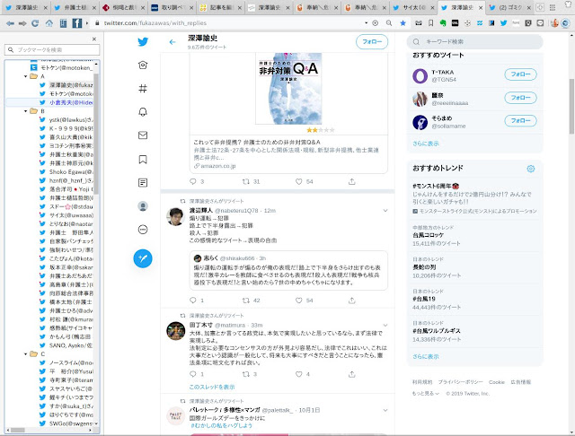Go back with the arrow beside 深澤諭史

pyautogui.click(x=172, y=42)
